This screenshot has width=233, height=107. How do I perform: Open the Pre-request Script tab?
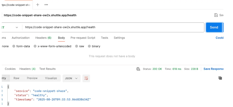coord(83,38)
